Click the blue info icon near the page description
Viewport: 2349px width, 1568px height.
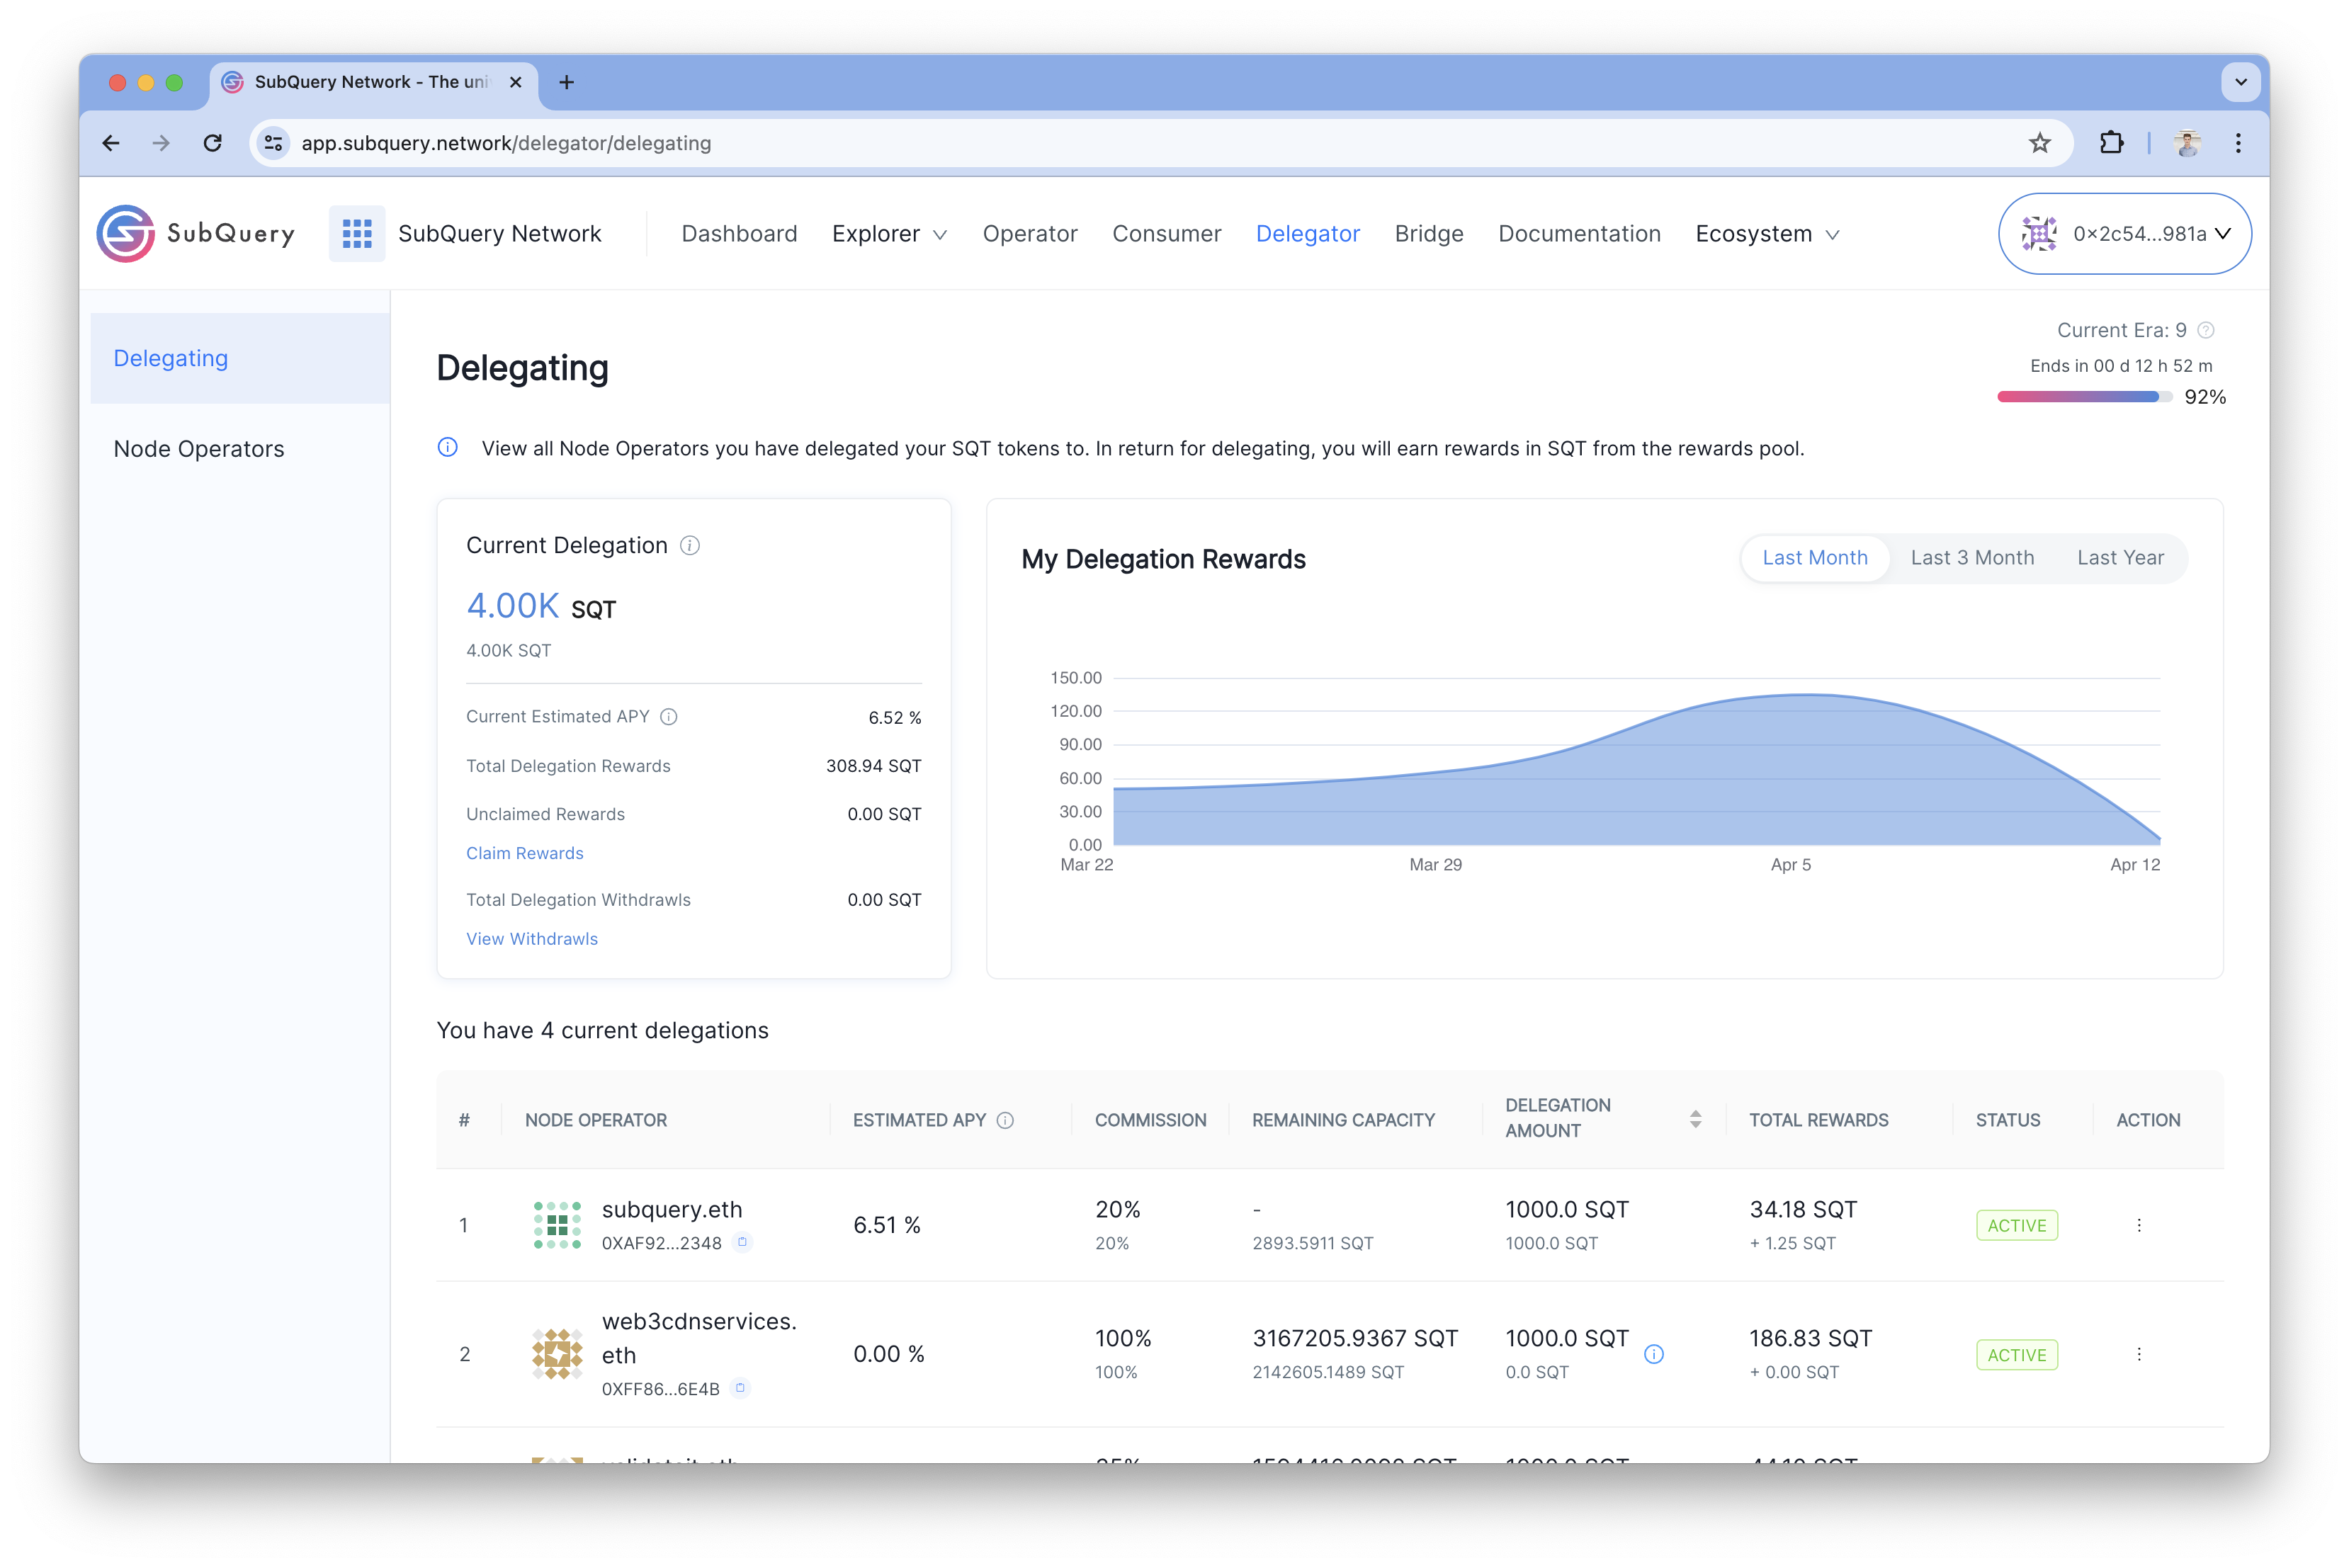tap(448, 447)
